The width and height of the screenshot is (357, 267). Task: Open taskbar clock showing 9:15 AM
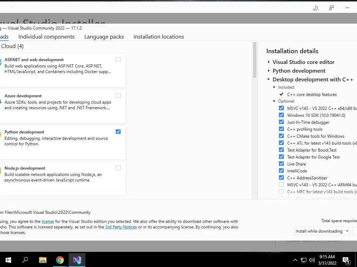click(327, 260)
